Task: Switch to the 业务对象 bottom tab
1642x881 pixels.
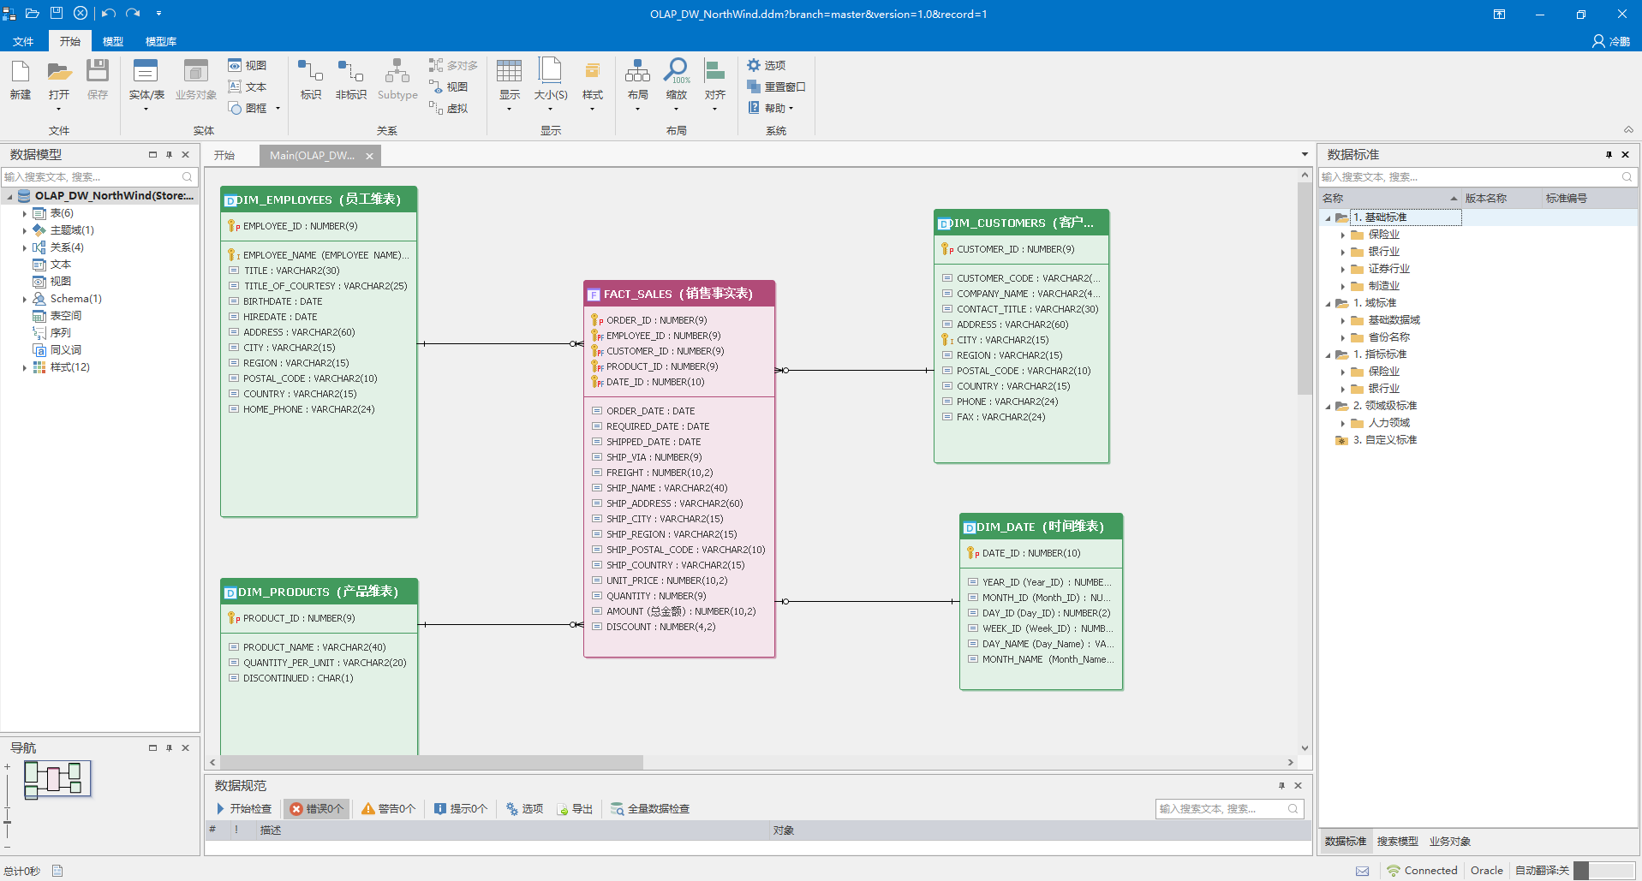Action: coord(1450,842)
